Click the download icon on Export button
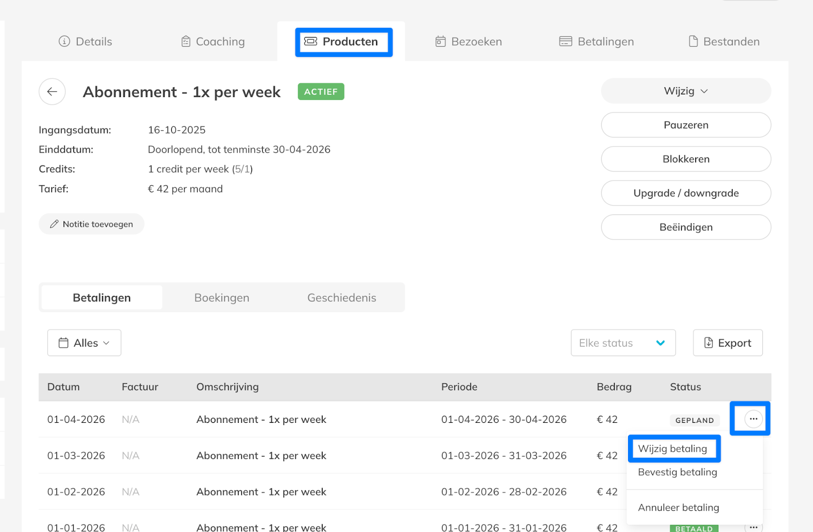813x532 pixels. pyautogui.click(x=708, y=343)
